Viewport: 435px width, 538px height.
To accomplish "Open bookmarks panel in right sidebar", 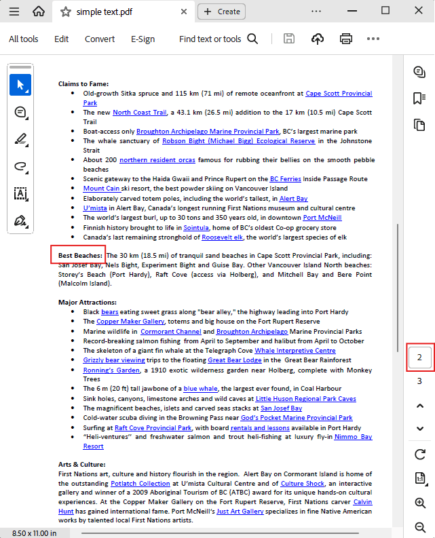I will 419,98.
